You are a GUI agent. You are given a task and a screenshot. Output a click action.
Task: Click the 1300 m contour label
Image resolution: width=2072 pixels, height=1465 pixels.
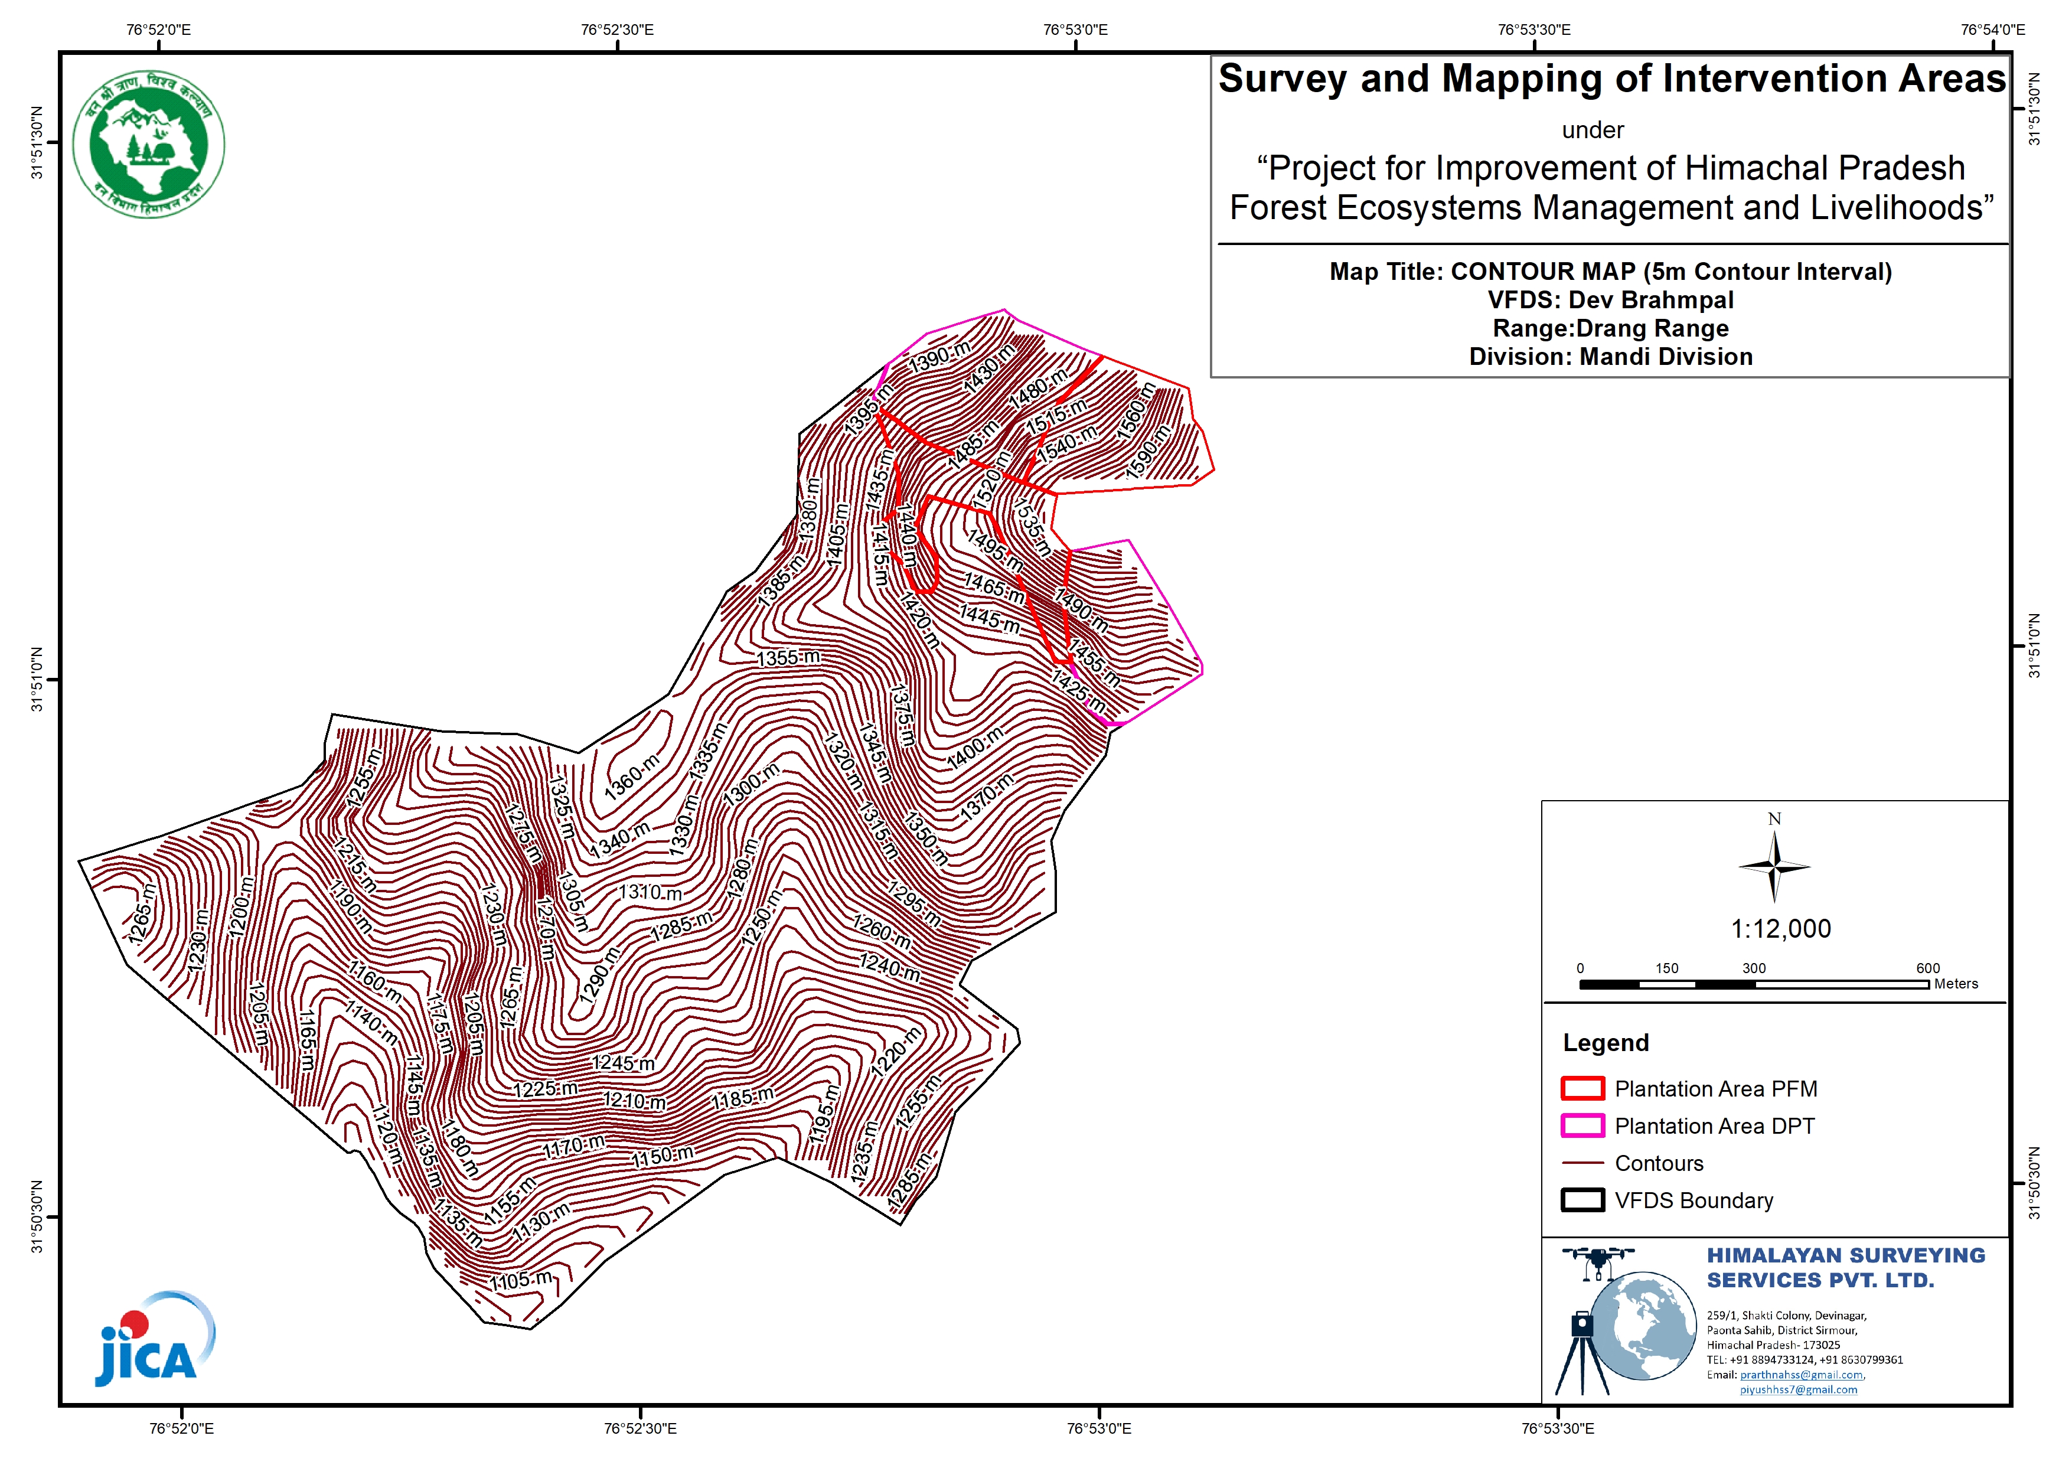(x=751, y=784)
